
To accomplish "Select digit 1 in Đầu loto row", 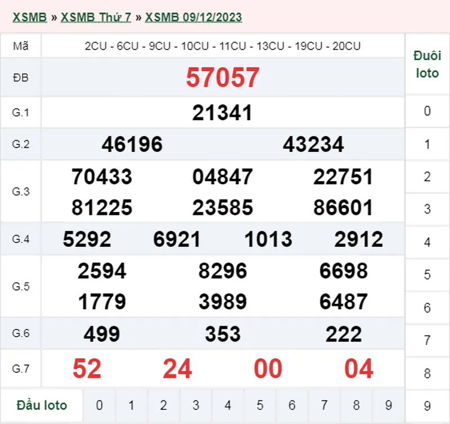I will (131, 405).
